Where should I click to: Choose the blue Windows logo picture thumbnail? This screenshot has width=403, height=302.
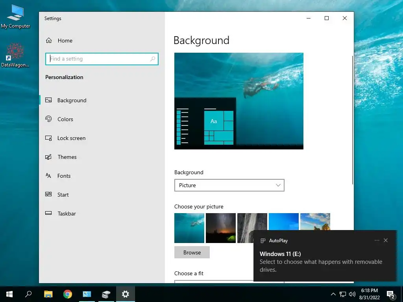click(284, 221)
